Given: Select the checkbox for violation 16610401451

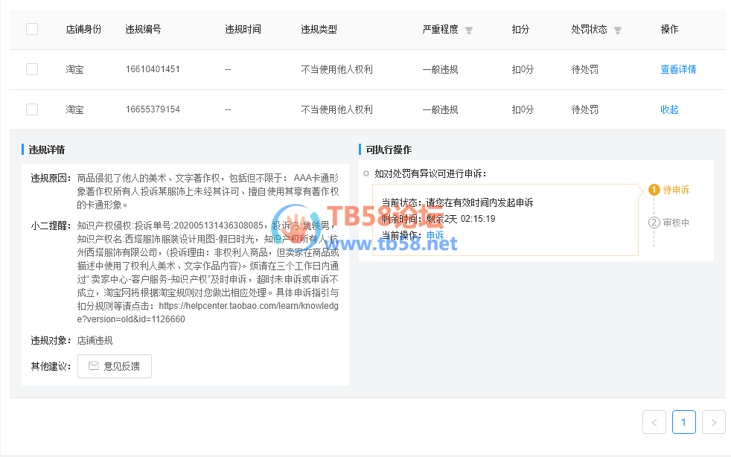Looking at the screenshot, I should [32, 69].
